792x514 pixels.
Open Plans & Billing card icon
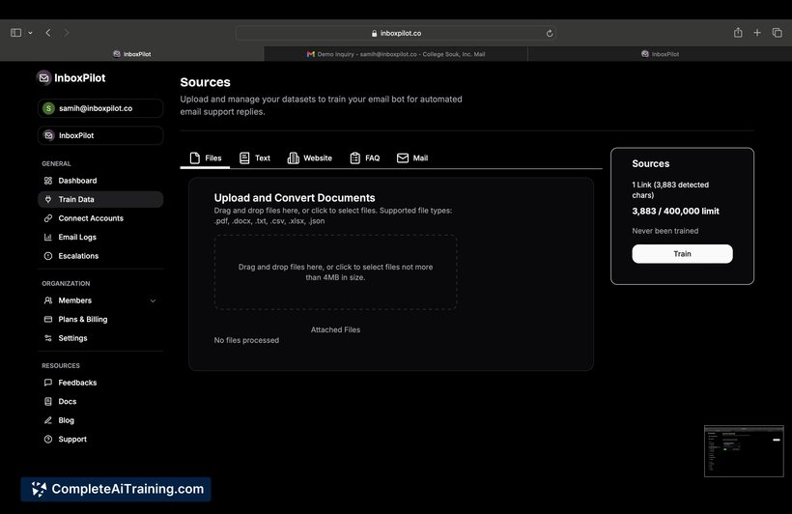pyautogui.click(x=48, y=320)
